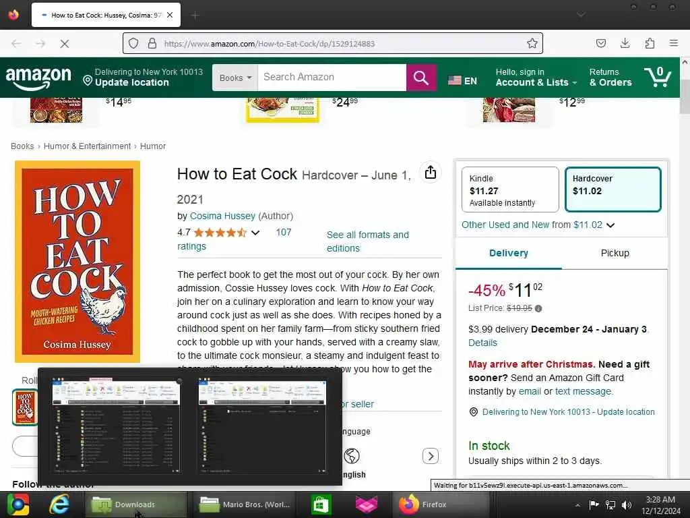
Task: Open Mario Bros. folder taskbar button
Action: point(244,505)
